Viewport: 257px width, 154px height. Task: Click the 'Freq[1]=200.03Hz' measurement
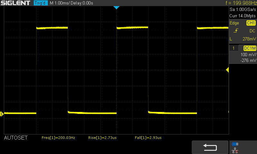coord(58,138)
